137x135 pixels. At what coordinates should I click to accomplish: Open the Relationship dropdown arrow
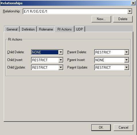(x=130, y=11)
